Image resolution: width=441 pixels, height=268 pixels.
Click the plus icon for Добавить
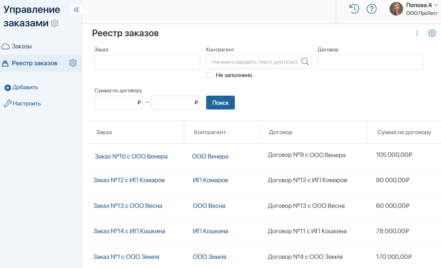pyautogui.click(x=8, y=88)
